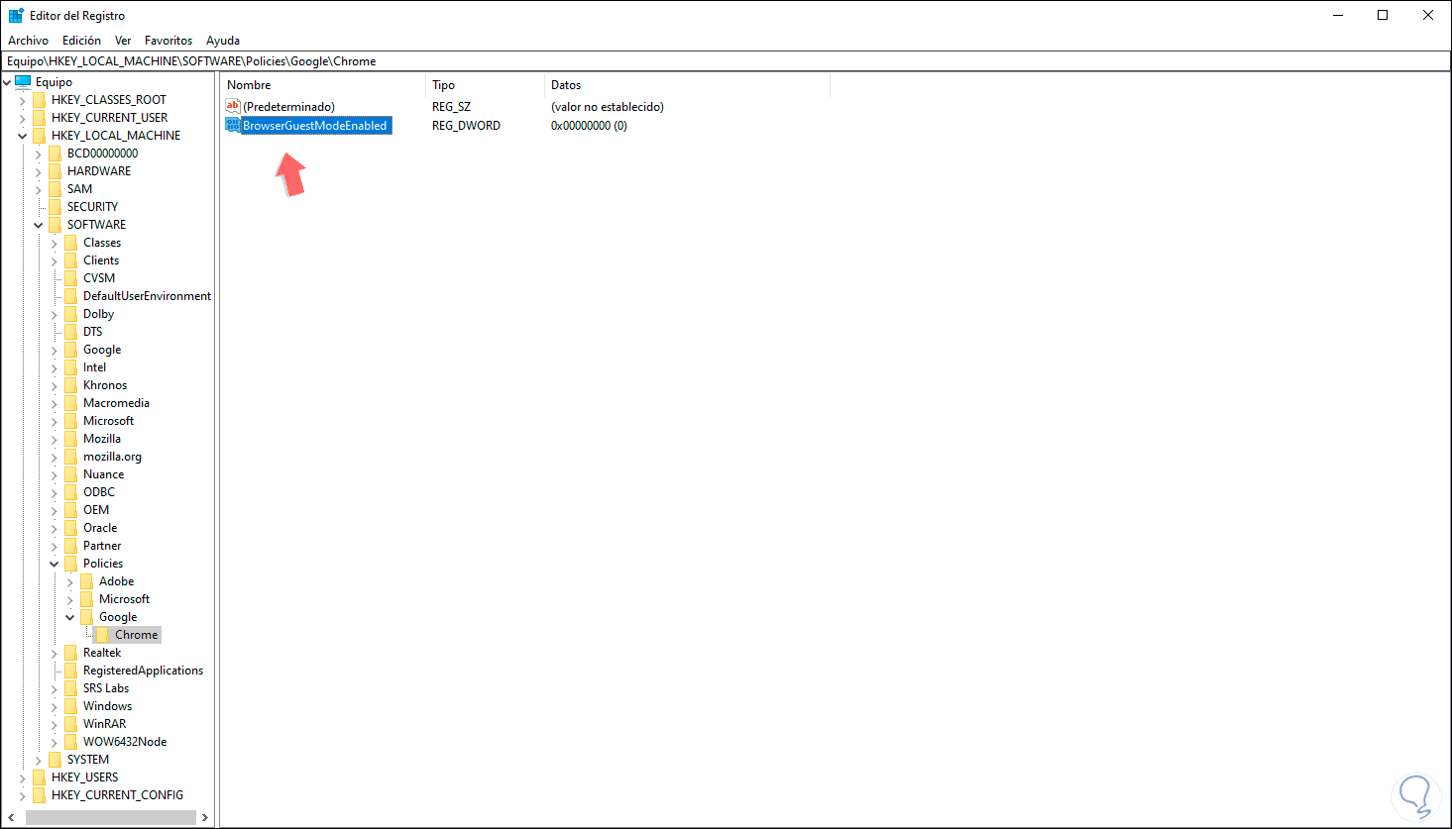The width and height of the screenshot is (1452, 829).
Task: Select the RegisteredApplications key
Action: [143, 671]
